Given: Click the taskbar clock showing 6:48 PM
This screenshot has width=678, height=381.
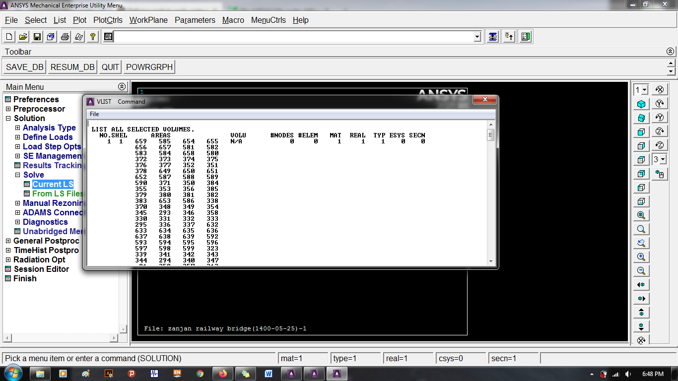Looking at the screenshot, I should (x=652, y=374).
